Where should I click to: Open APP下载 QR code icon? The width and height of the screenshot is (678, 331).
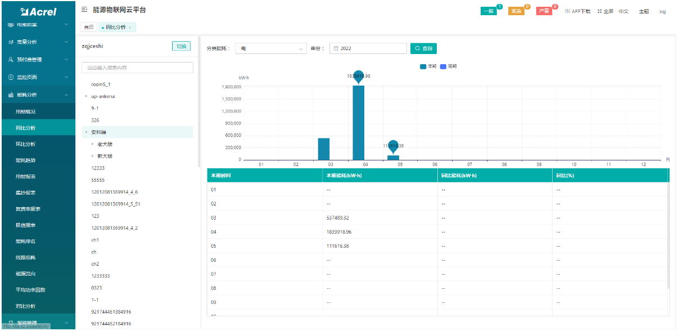(x=568, y=11)
